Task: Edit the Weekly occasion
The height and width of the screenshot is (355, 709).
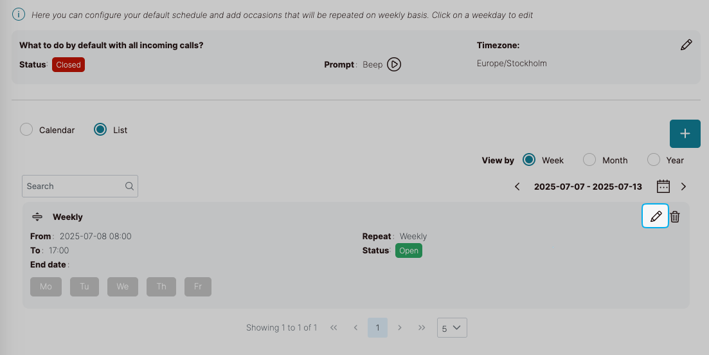Action: (x=656, y=217)
